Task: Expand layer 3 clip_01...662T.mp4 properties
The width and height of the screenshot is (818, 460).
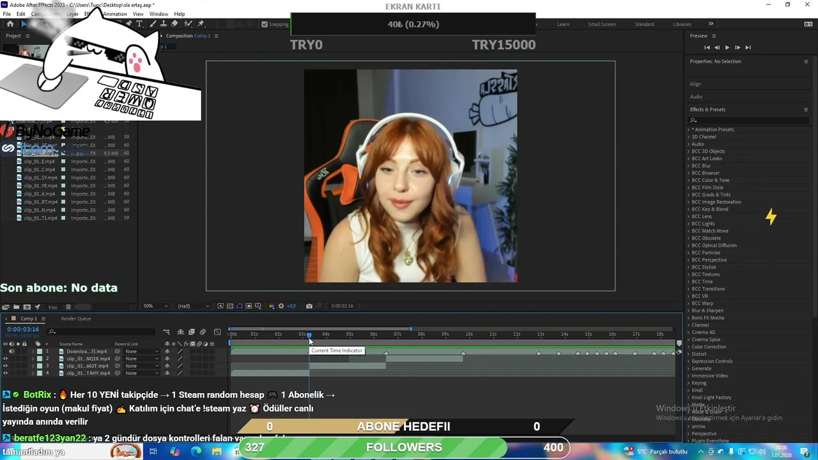Action: 33,366
